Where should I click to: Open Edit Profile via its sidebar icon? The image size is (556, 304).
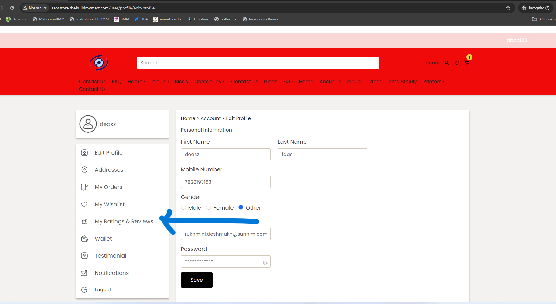(x=84, y=153)
